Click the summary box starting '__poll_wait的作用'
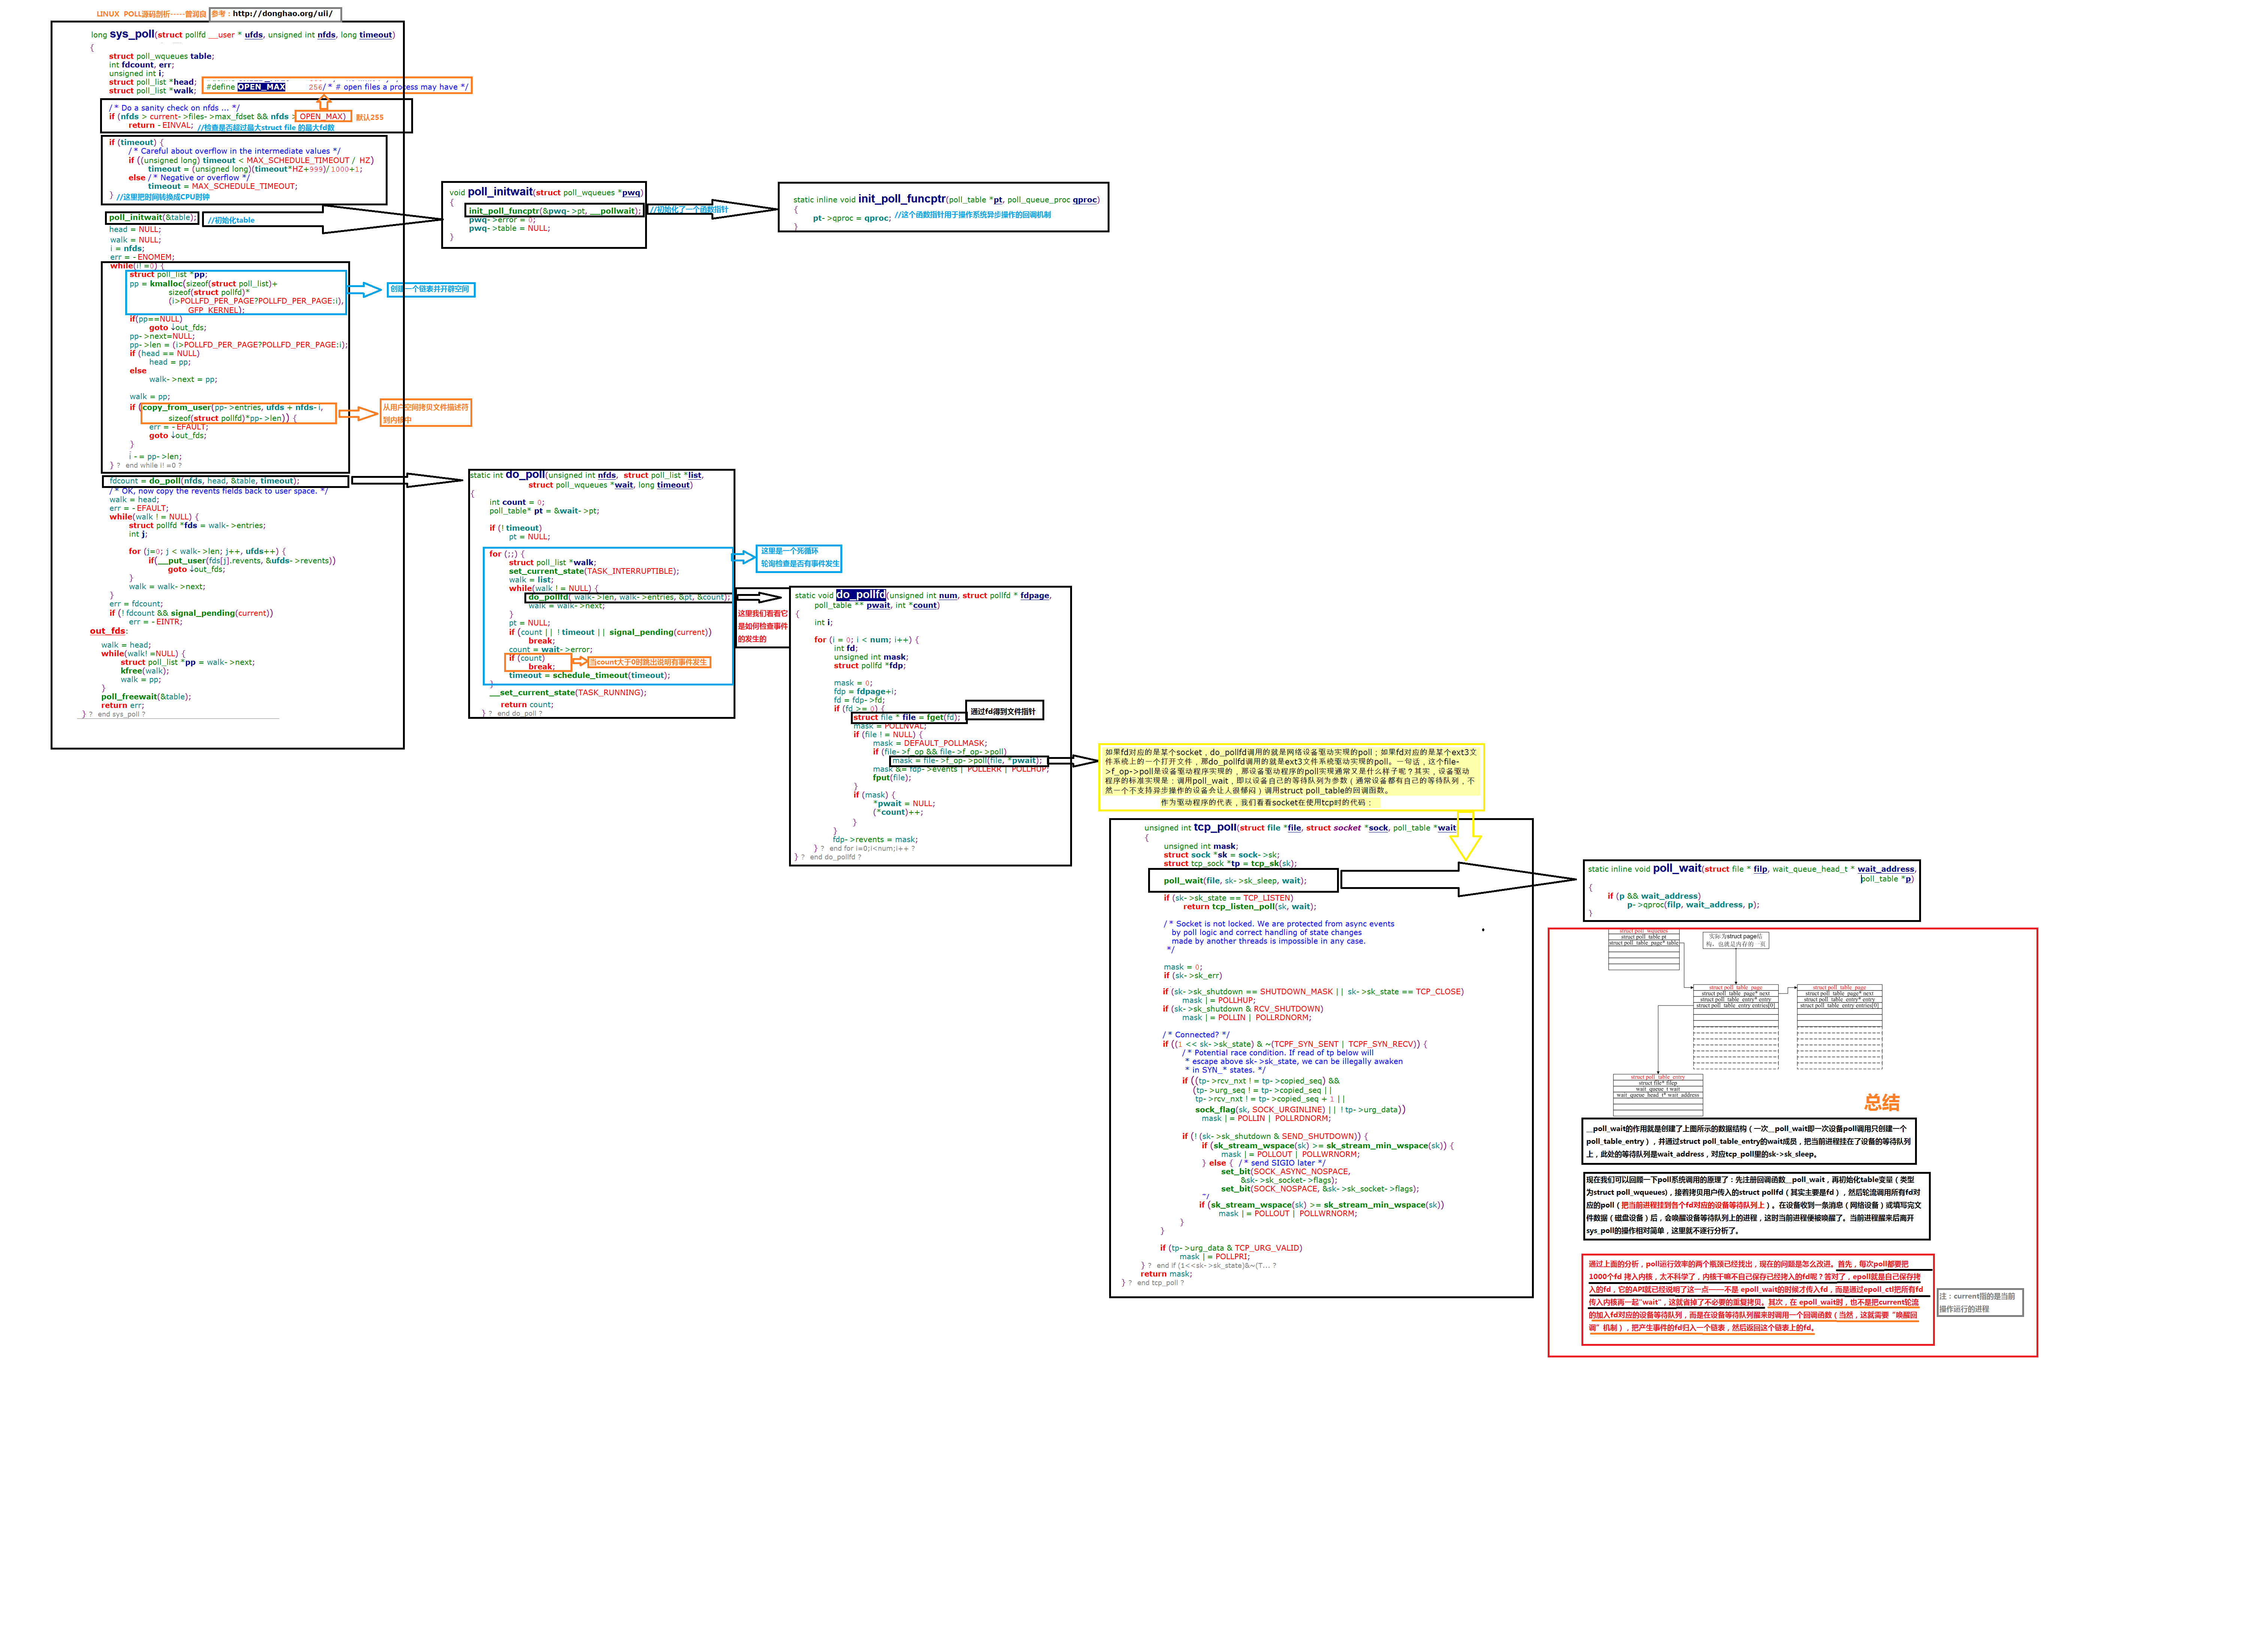This screenshot has width=2264, height=1652. pos(1749,1141)
